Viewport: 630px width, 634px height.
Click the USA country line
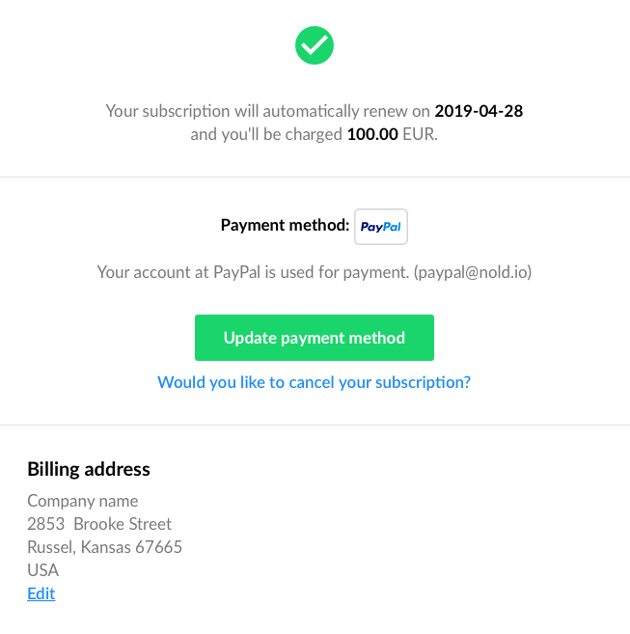click(x=42, y=570)
